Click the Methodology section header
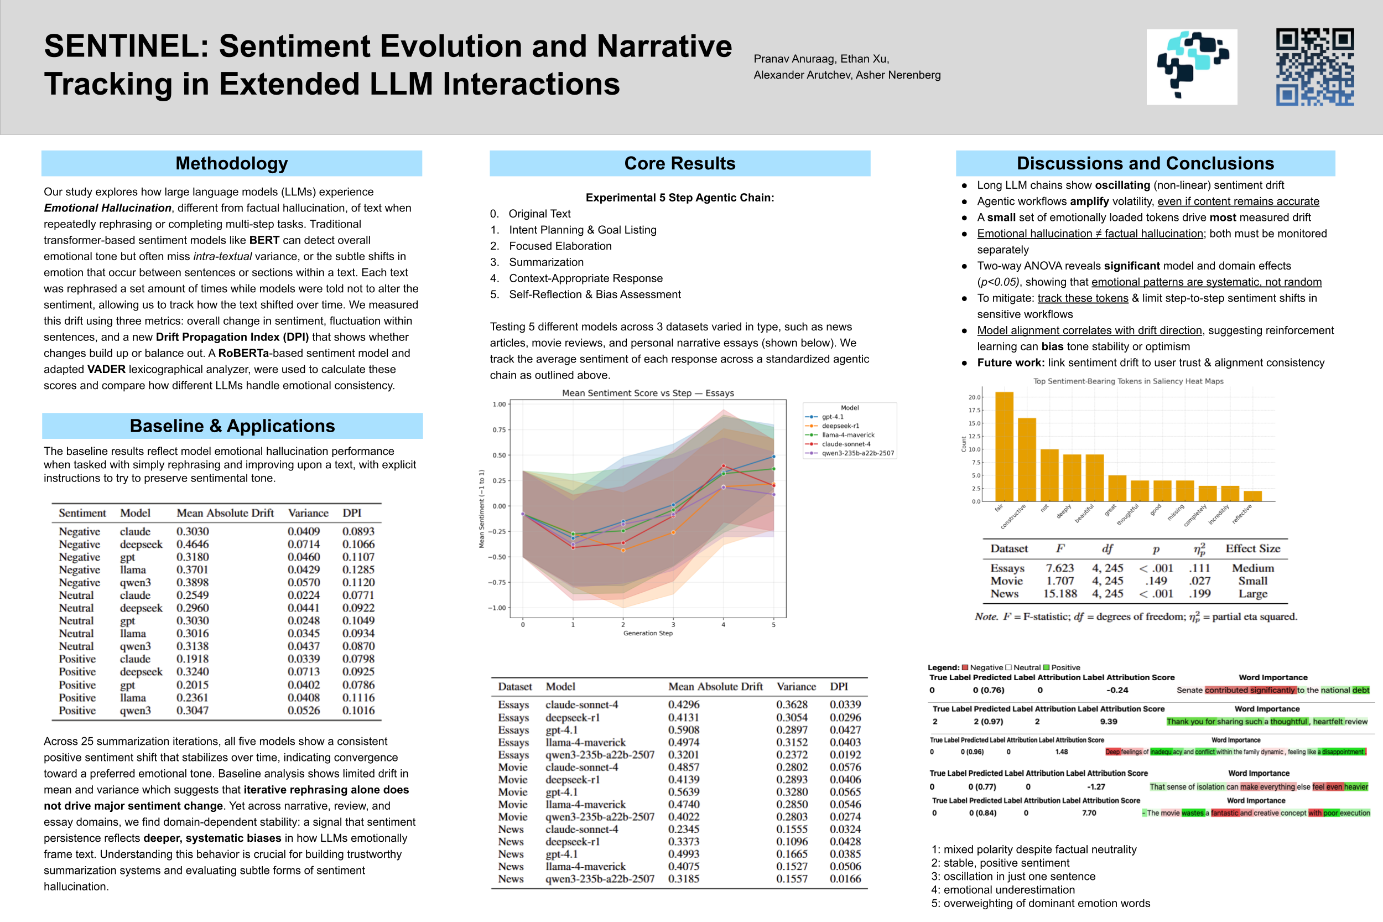 [232, 163]
